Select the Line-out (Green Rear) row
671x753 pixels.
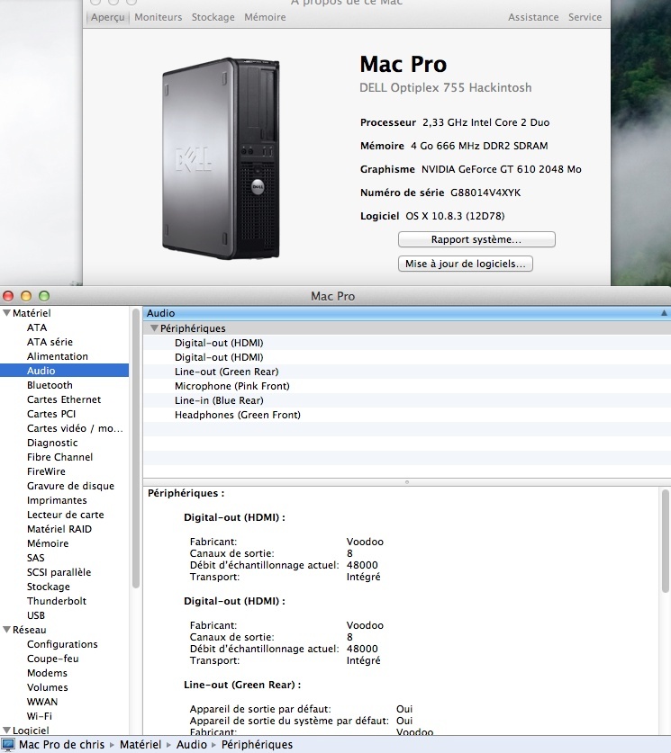406,372
